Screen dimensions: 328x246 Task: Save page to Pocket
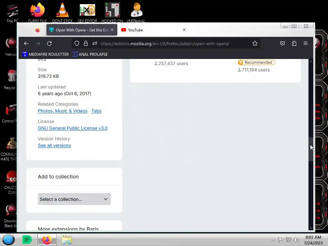[283, 43]
